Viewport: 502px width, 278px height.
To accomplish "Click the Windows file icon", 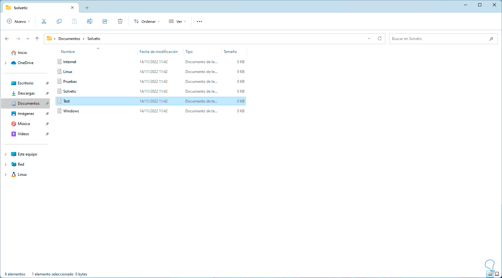I will [x=59, y=111].
